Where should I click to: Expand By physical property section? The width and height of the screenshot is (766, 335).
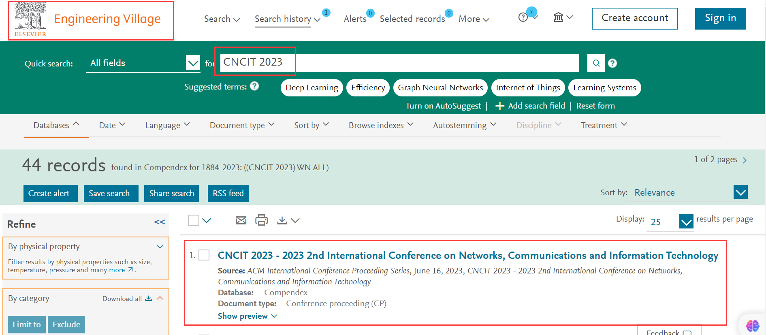tap(160, 247)
